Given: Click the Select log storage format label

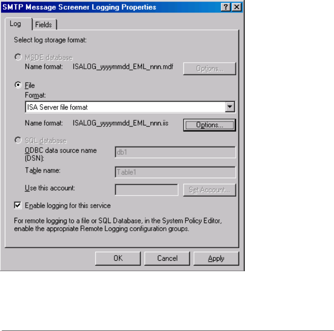Looking at the screenshot, I should click(x=50, y=40).
